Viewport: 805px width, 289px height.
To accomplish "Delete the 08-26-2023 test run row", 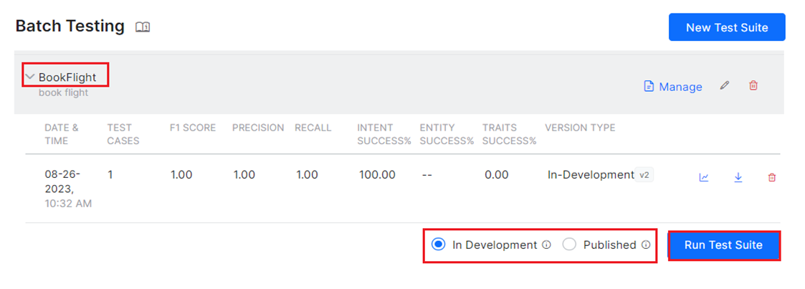I will pos(772,177).
